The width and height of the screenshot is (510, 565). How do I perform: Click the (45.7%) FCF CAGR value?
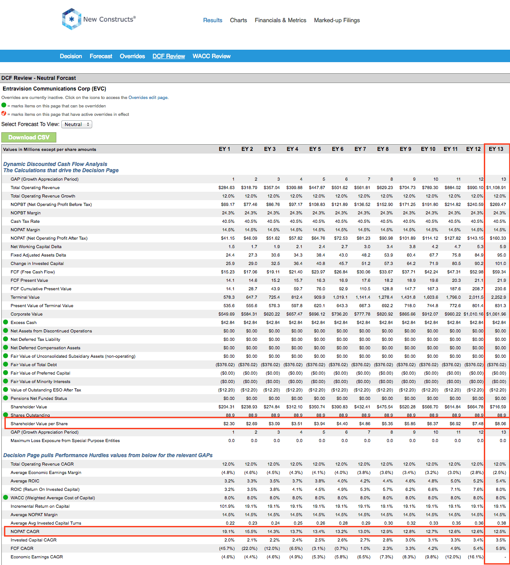pos(227,549)
